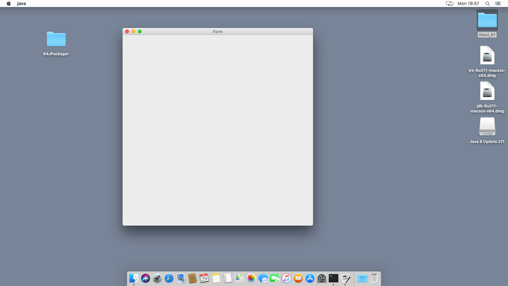Open the Apple menu

(8, 3)
